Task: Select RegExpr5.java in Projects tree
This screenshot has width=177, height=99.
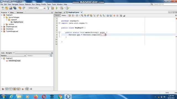Action: pos(18,22)
